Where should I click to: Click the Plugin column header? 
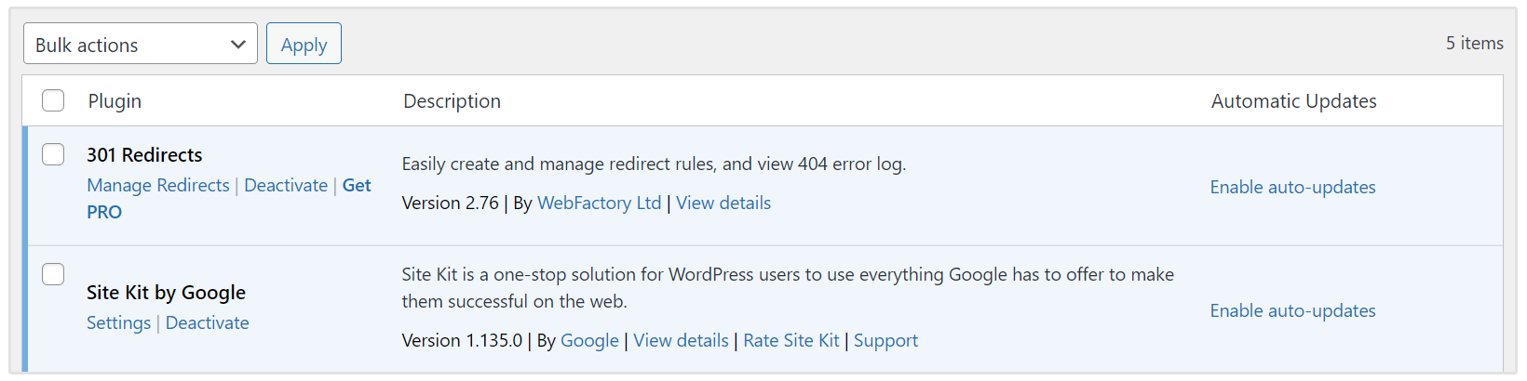pyautogui.click(x=115, y=100)
